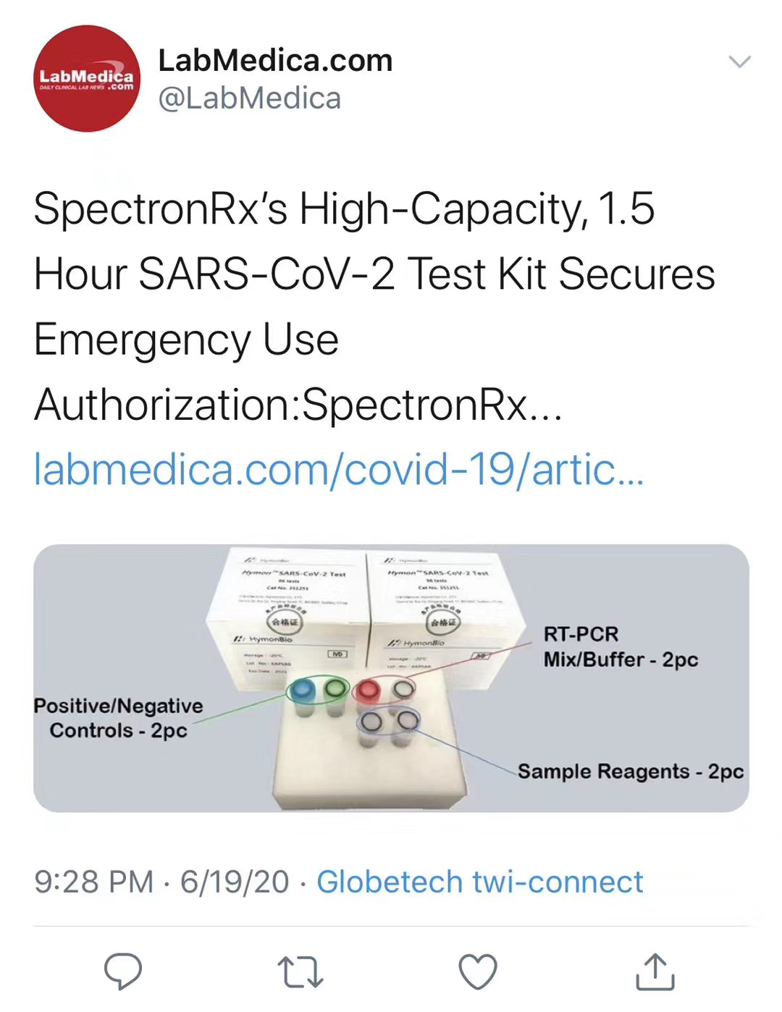Tap the @LabMedica handle
The width and height of the screenshot is (782, 1012).
pyautogui.click(x=249, y=98)
